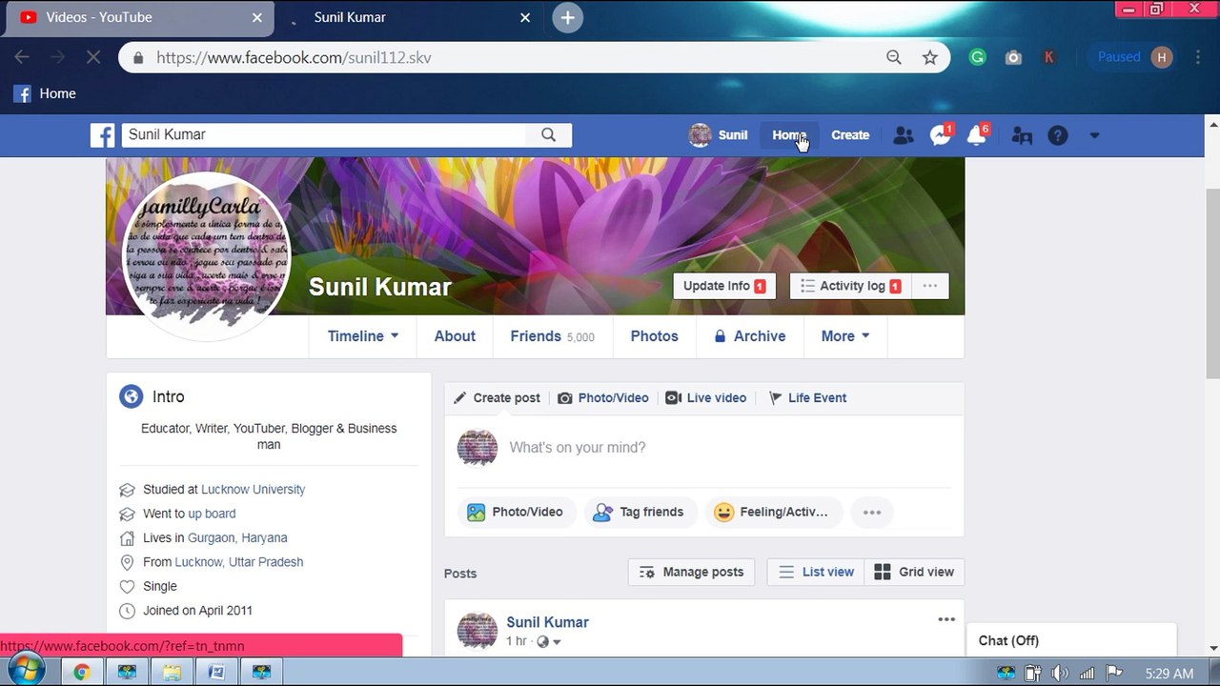1220x686 pixels.
Task: Click the Feeling/Activity button
Action: pos(774,512)
